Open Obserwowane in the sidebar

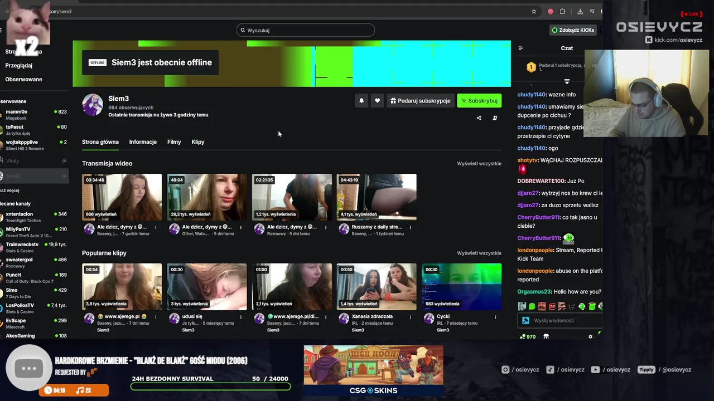[23, 80]
